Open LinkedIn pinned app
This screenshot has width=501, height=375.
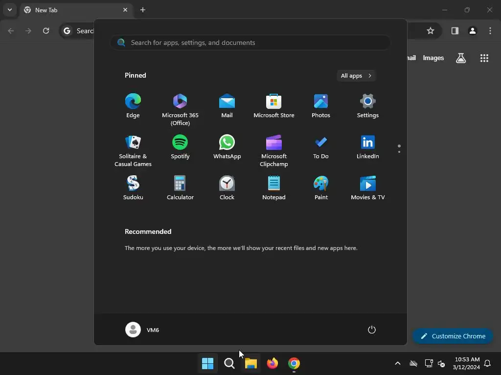click(368, 147)
